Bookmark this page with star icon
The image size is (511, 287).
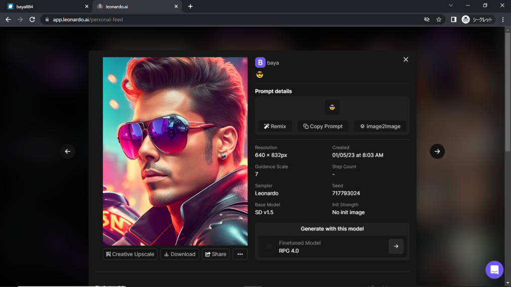pos(439,19)
